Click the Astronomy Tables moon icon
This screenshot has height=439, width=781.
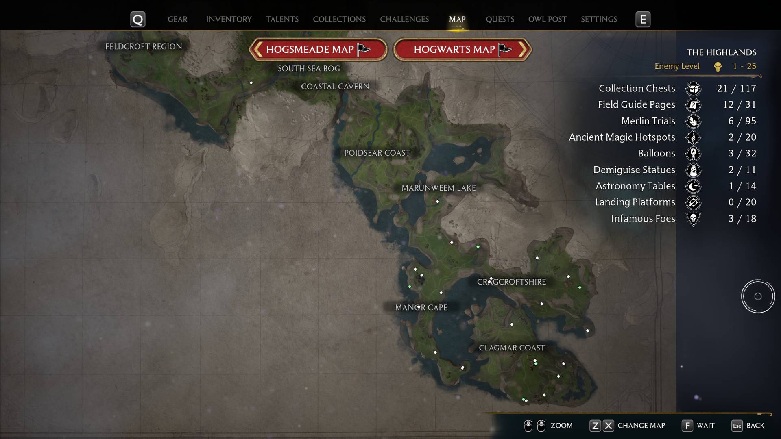693,186
